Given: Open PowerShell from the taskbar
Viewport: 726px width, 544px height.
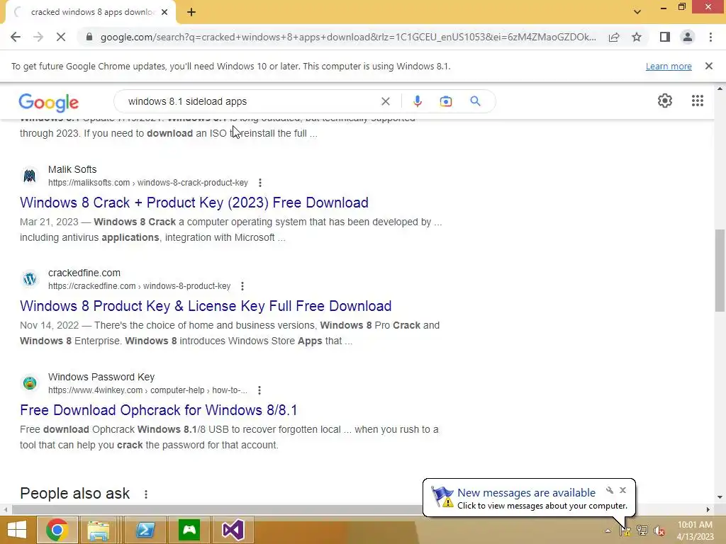Looking at the screenshot, I should [x=145, y=530].
